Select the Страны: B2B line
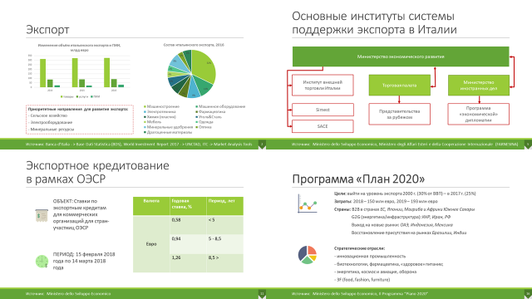Viewport: 532px width, 299px height. [x=404, y=209]
